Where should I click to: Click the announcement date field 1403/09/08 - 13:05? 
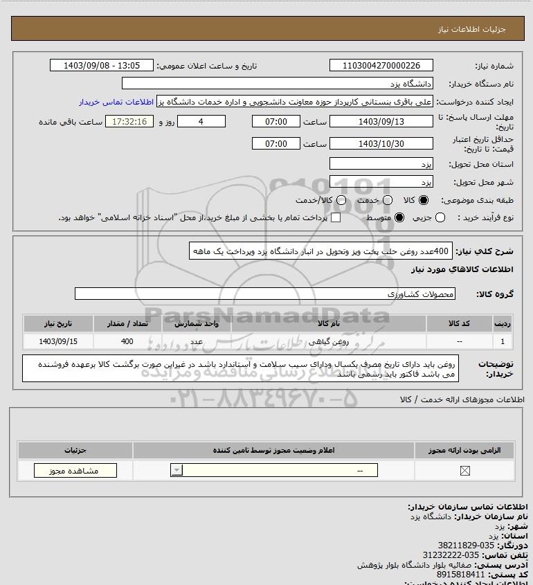102,65
